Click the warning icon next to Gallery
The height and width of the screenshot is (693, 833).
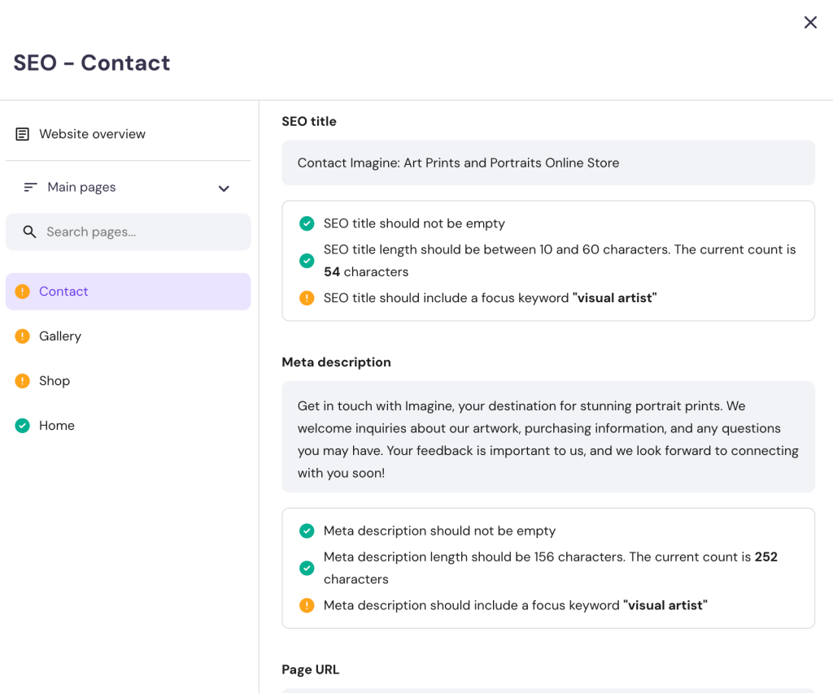(x=22, y=336)
